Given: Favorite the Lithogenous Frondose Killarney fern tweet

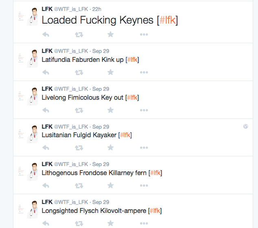Looking at the screenshot, I should coord(111,185).
